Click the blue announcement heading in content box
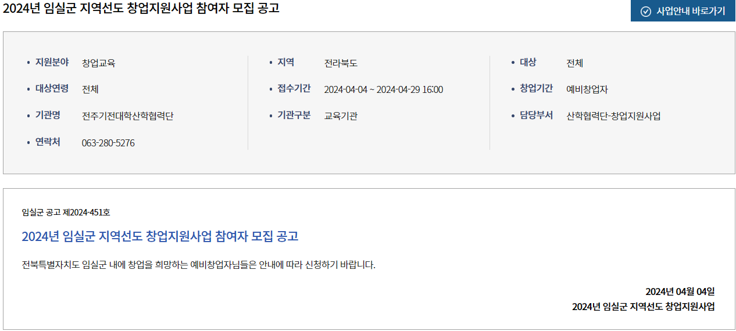This screenshot has width=736, height=331. pos(160,236)
